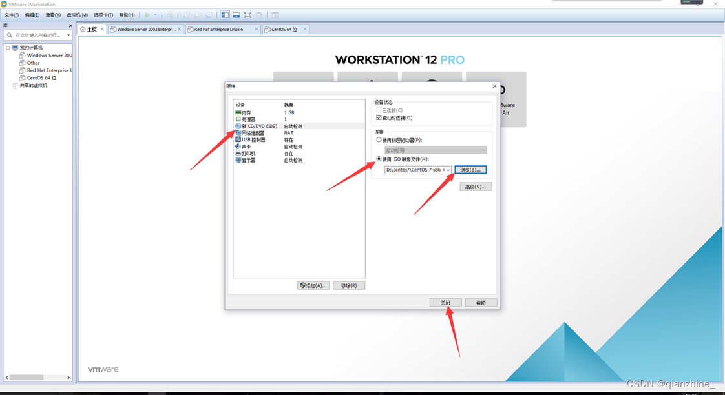Open the physical drive 自动检测 dropdown
Screen dimensions: 725x395
pos(436,150)
